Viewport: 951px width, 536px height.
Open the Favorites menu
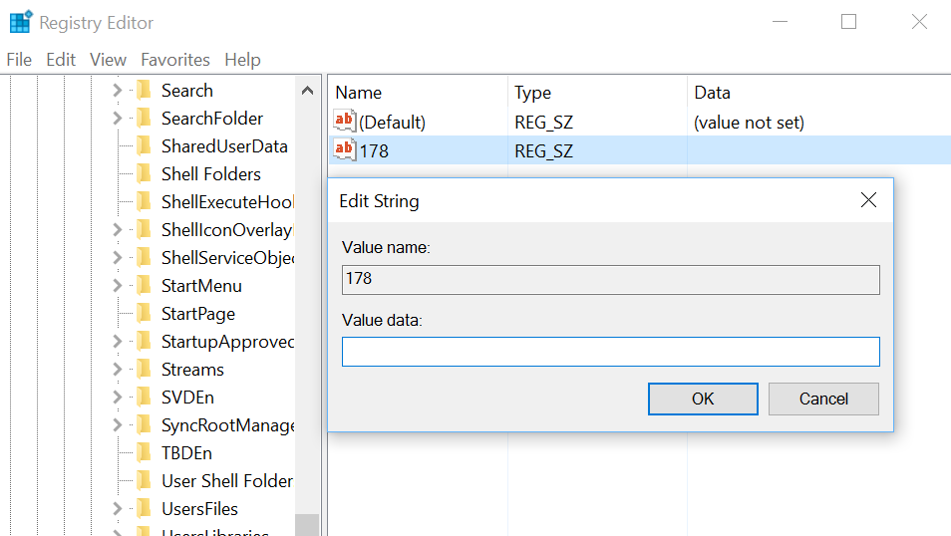[x=175, y=60]
